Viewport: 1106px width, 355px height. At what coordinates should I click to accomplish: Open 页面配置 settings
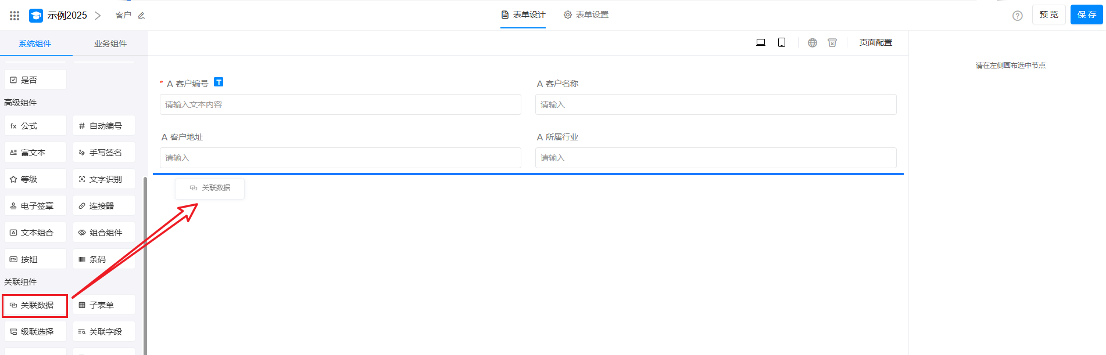(875, 42)
